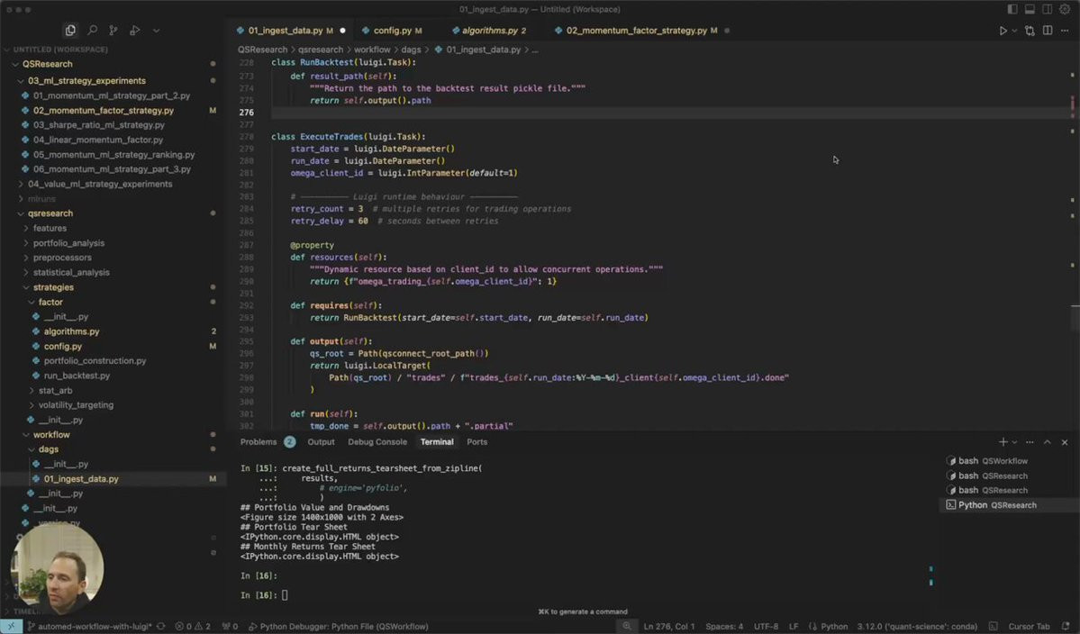Maximize the panel with the chevron-up icon
The image size is (1080, 634).
1047,442
